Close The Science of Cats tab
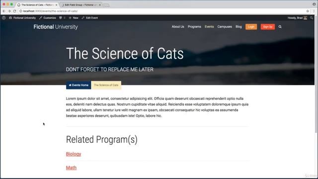This screenshot has height=179, width=318. pyautogui.click(x=56, y=4)
